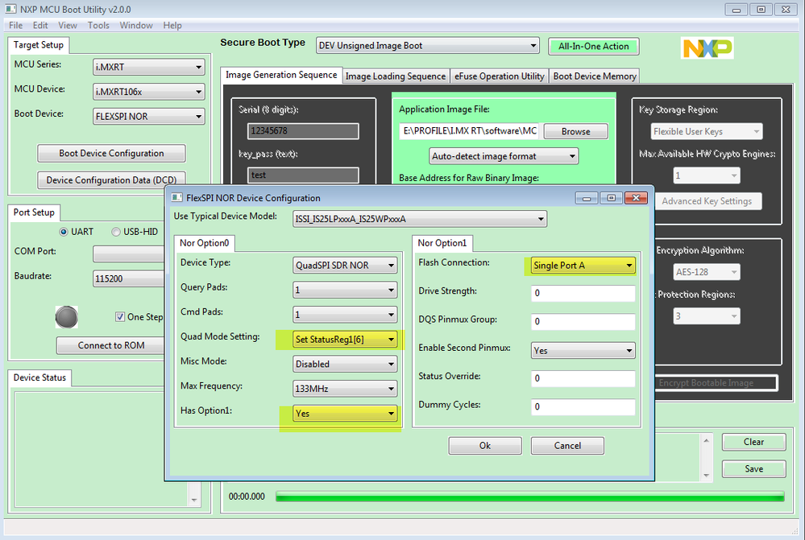Switch to Image Generation Sequence tab
This screenshot has height=540, width=805.
(x=281, y=75)
